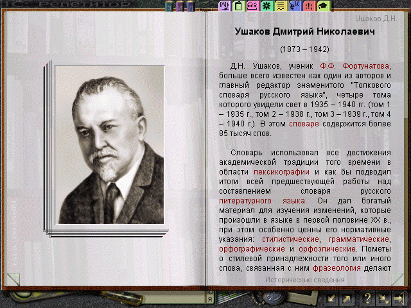The width and height of the screenshot is (411, 308).
Task: Click the "Ушаков Дмитрий Николаевич" title
Action: pos(304,31)
